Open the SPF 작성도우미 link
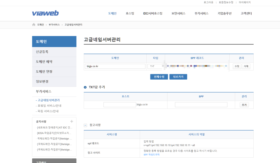 152,155
